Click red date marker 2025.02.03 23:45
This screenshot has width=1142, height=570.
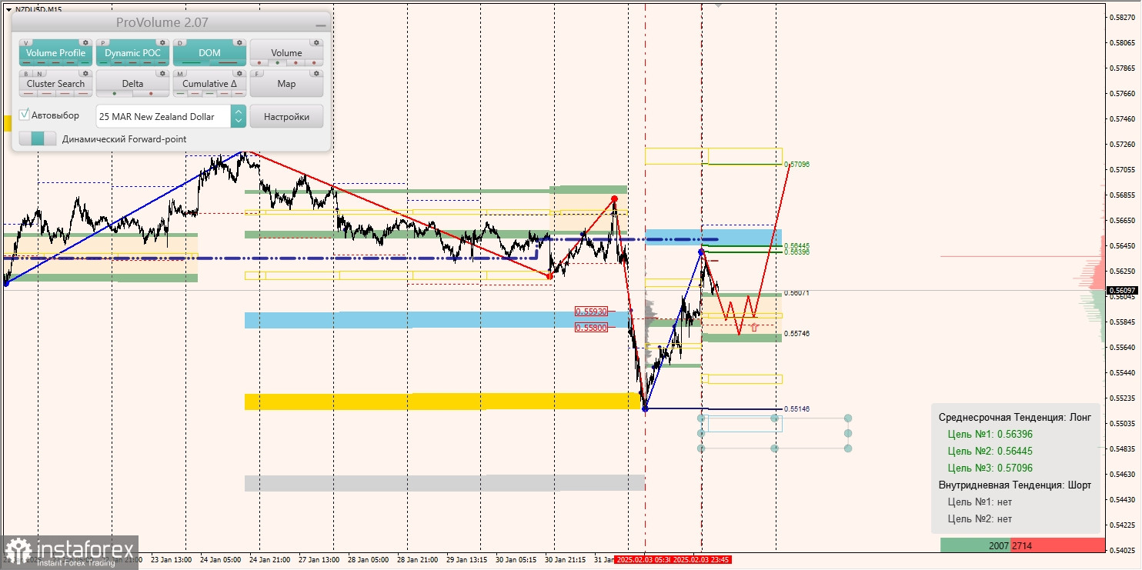700,560
